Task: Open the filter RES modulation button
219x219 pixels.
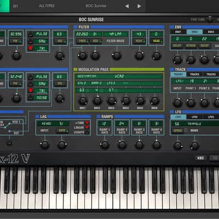Action: point(96,41)
